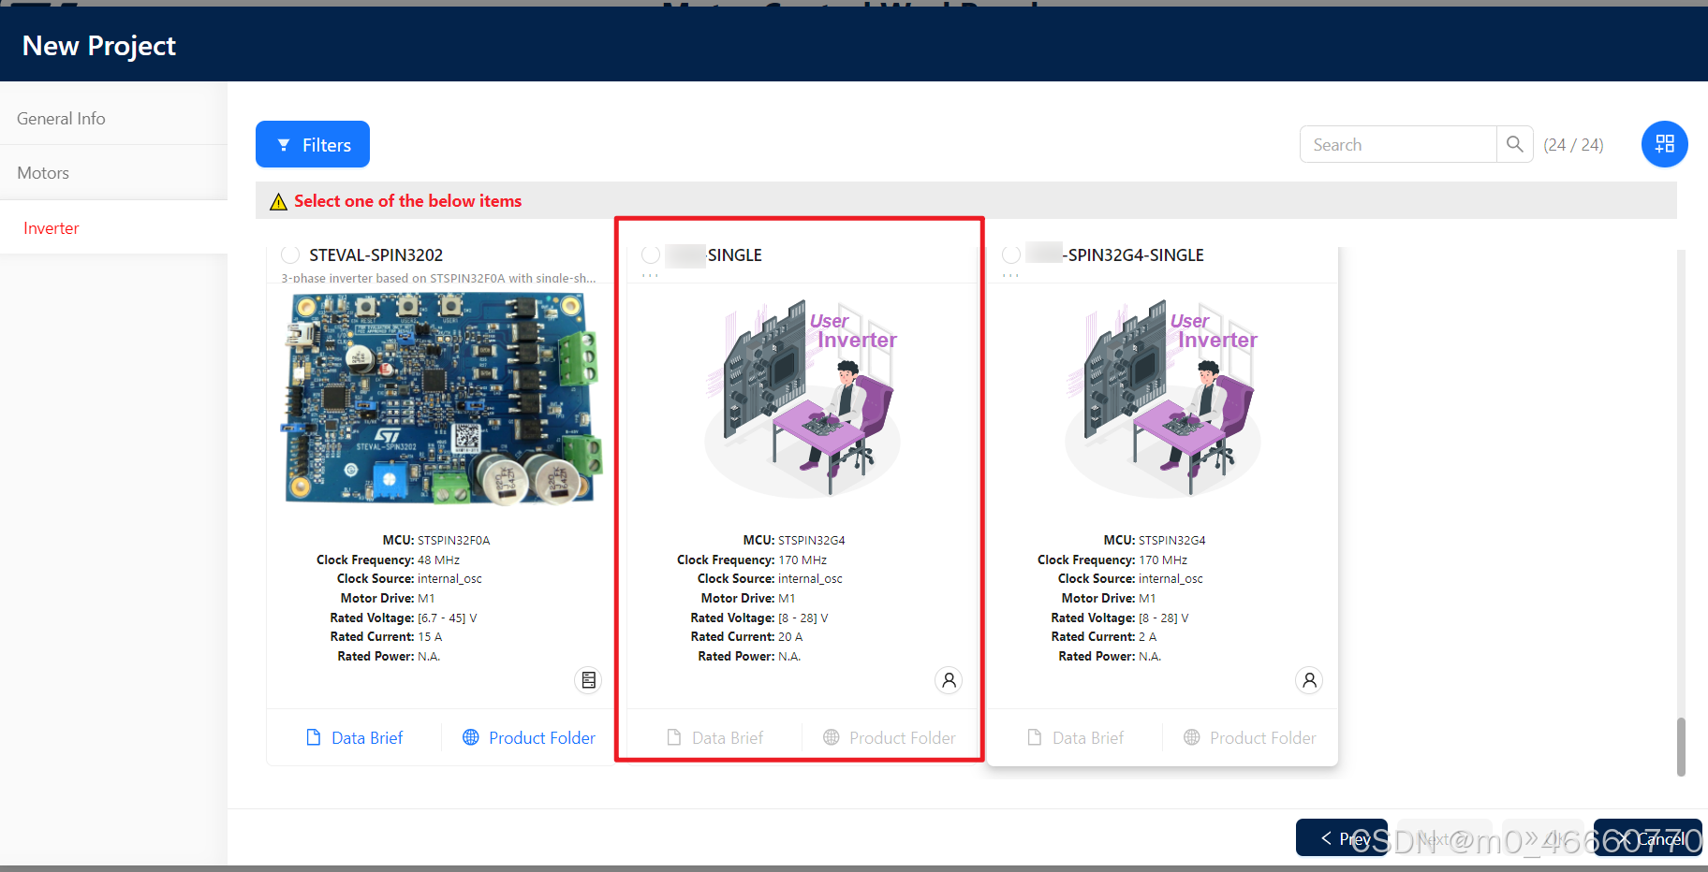Click the STEVAL-SPIN3202 title text

[375, 254]
